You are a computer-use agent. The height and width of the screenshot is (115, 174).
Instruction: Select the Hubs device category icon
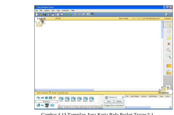(x=46, y=98)
